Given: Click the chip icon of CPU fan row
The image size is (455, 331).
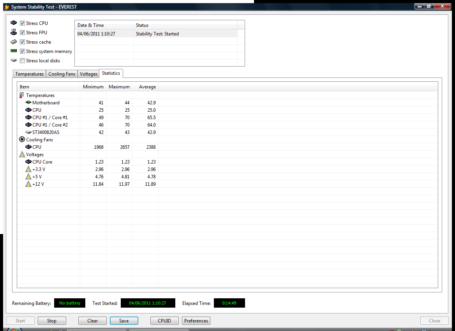Looking at the screenshot, I should pos(28,147).
